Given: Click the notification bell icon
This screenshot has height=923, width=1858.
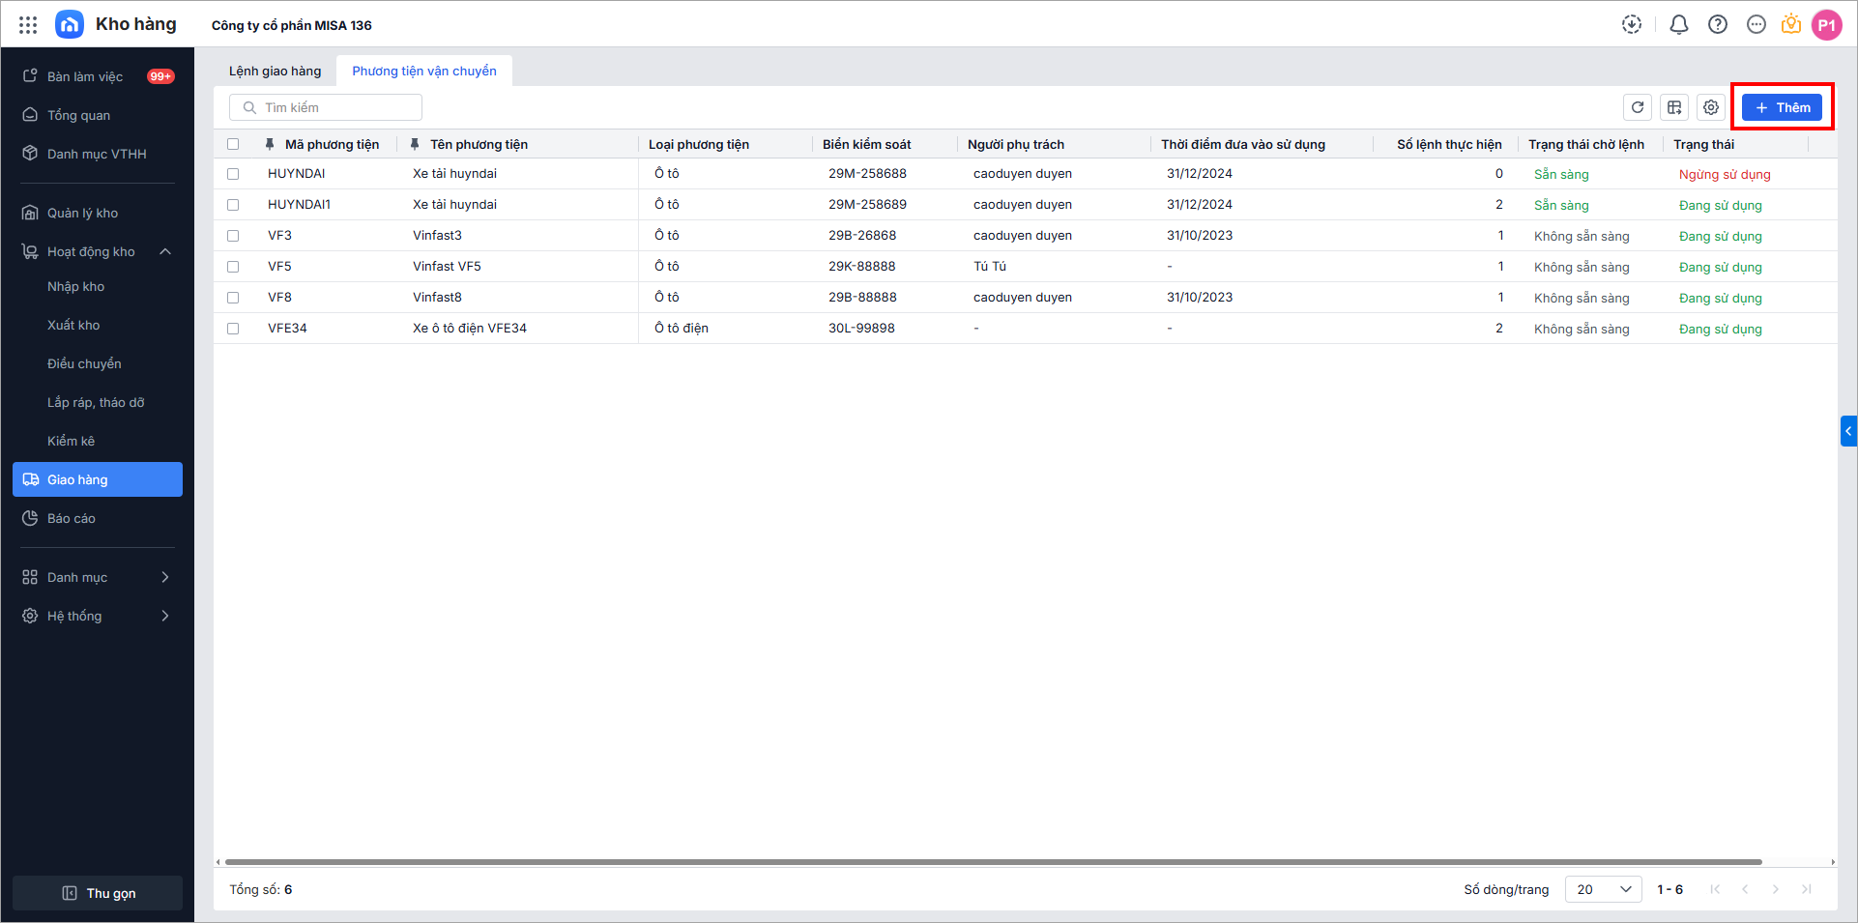Looking at the screenshot, I should 1679,25.
